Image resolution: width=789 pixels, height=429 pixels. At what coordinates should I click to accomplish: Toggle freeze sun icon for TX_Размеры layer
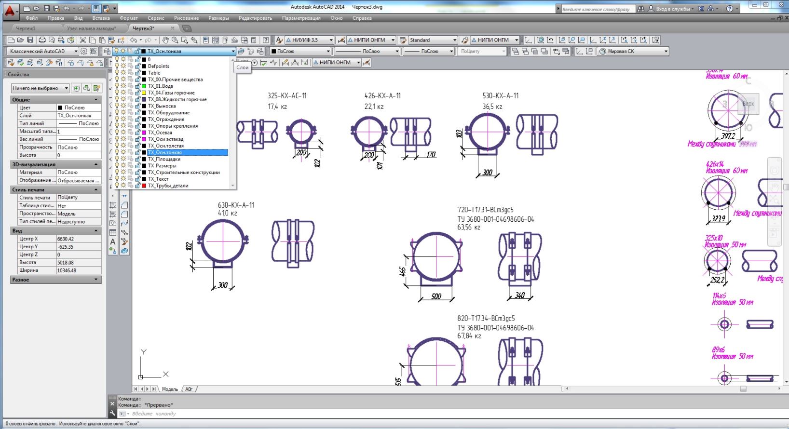click(123, 166)
